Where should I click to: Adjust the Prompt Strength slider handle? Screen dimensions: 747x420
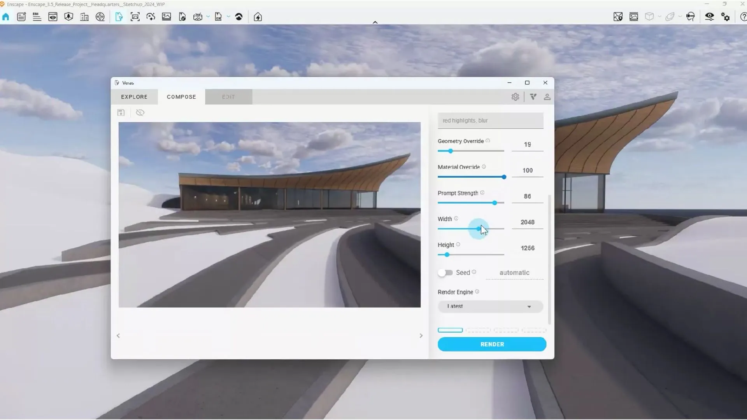[x=494, y=203]
